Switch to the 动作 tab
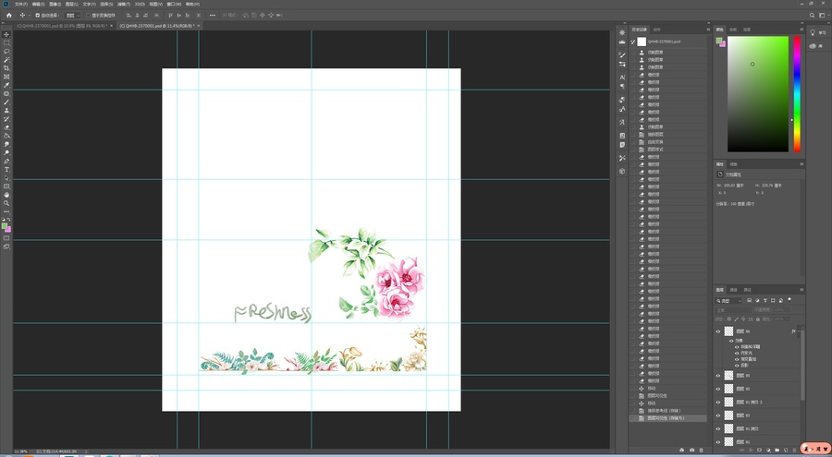This screenshot has width=832, height=457. click(x=657, y=30)
